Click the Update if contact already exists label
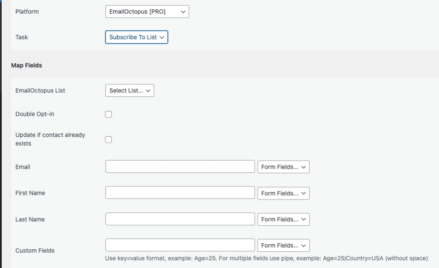Viewport: 439px width, 268px height. click(50, 139)
